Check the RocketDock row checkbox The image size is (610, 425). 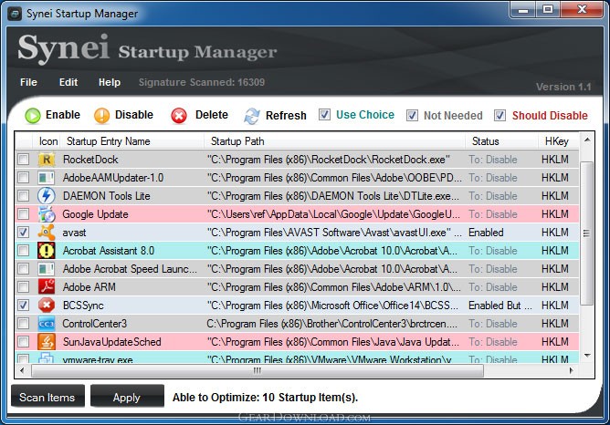pyautogui.click(x=24, y=160)
